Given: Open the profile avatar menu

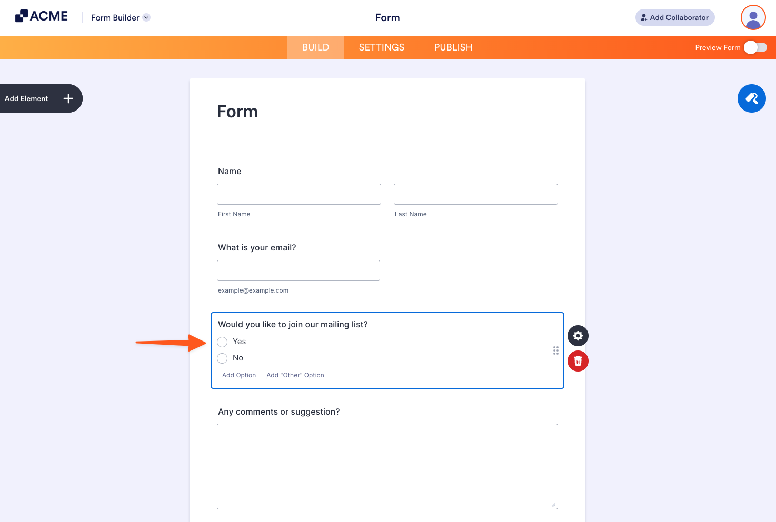Looking at the screenshot, I should 753,17.
